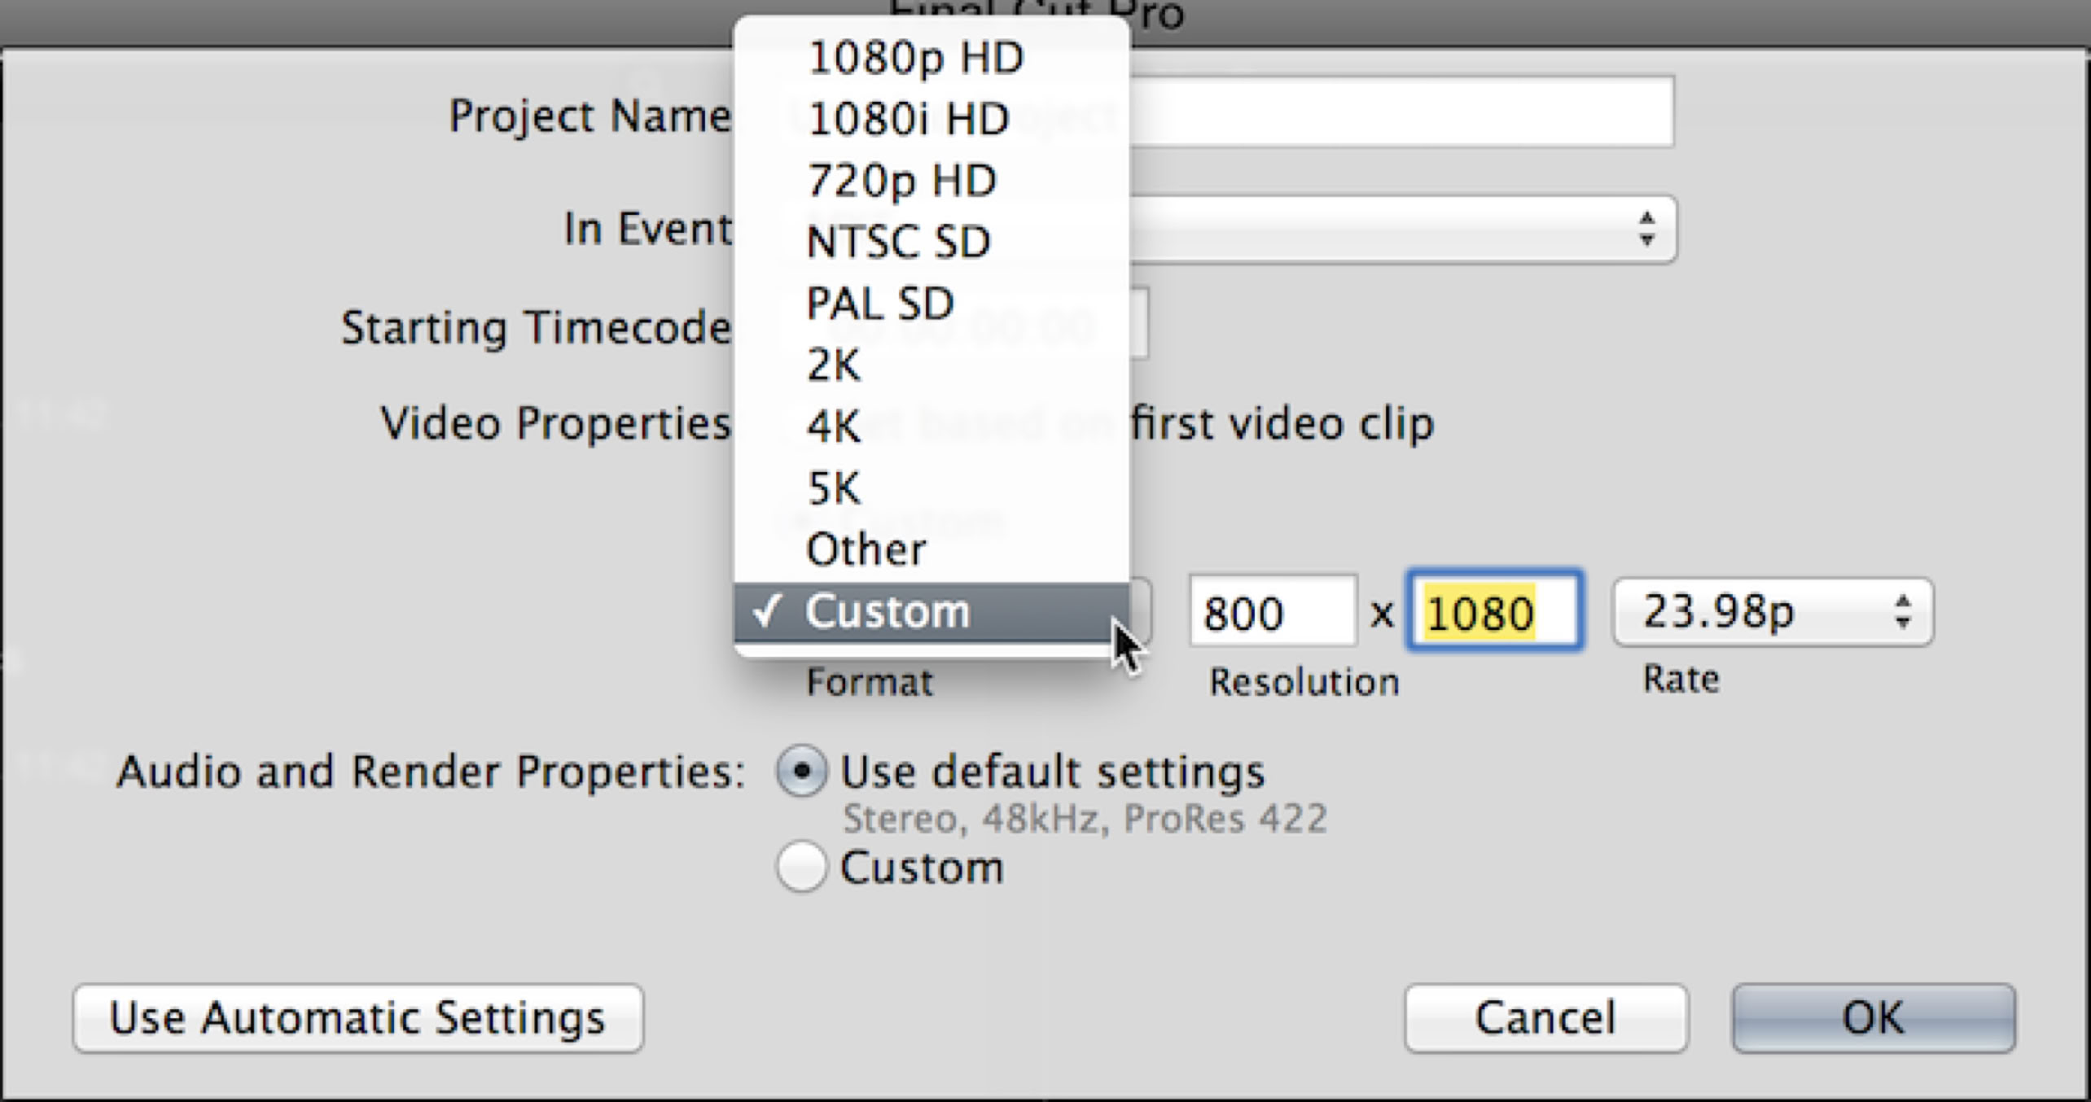
Task: Click the Use Automatic Settings button
Action: point(358,1018)
